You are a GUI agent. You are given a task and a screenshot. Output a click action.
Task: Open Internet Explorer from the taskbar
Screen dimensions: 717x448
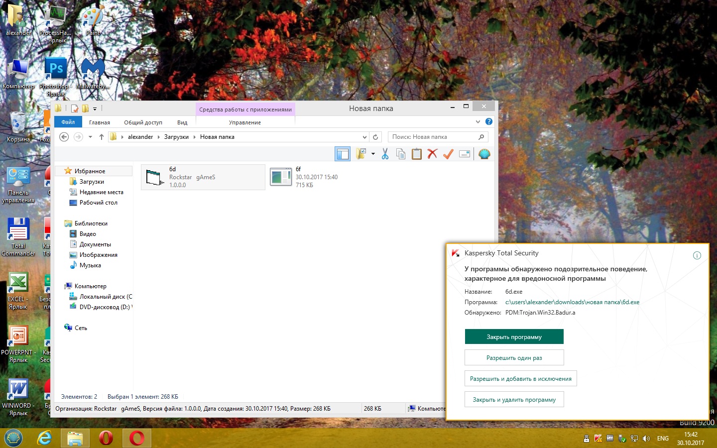click(x=45, y=438)
